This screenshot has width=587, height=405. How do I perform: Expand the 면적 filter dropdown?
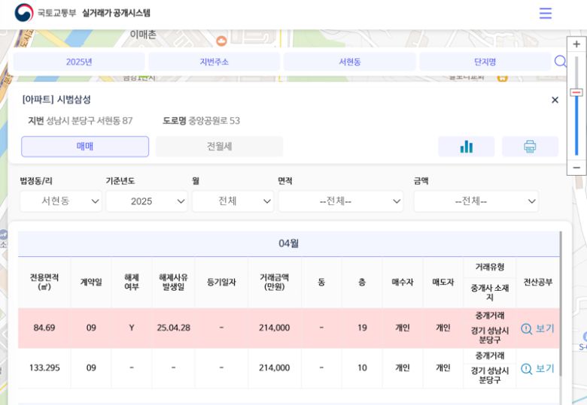340,201
